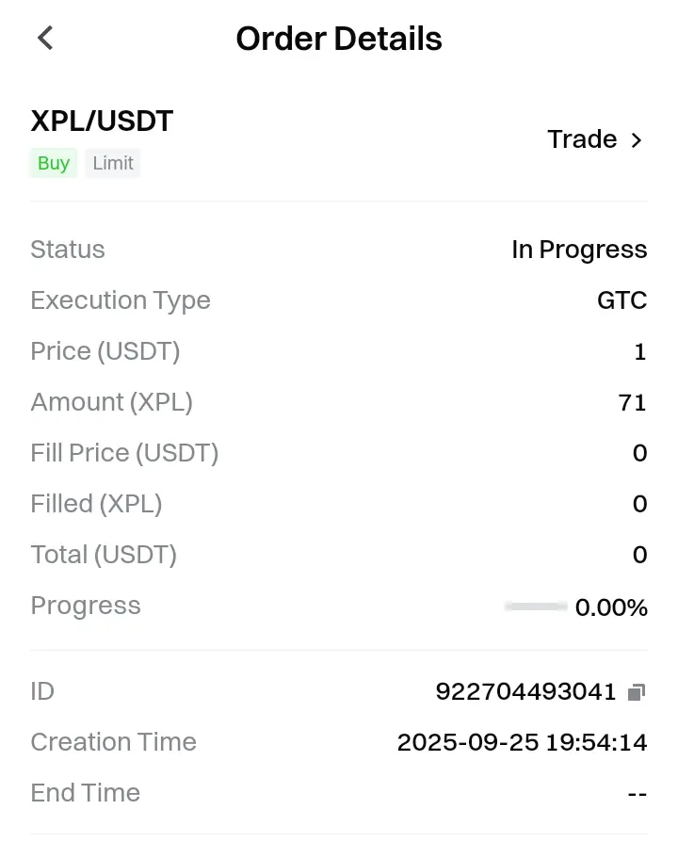Click the GTC execution type value
Screen dimensions: 678x858
pos(622,300)
